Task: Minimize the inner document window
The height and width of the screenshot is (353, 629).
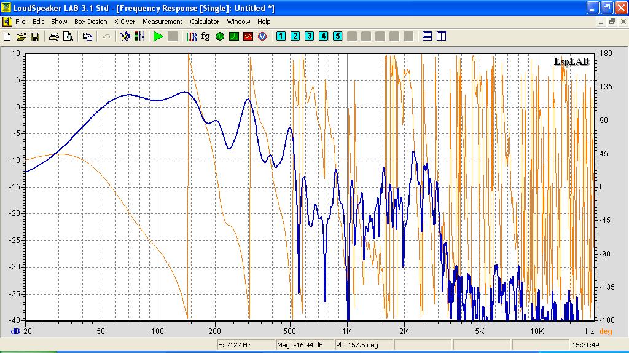Action: 601,22
